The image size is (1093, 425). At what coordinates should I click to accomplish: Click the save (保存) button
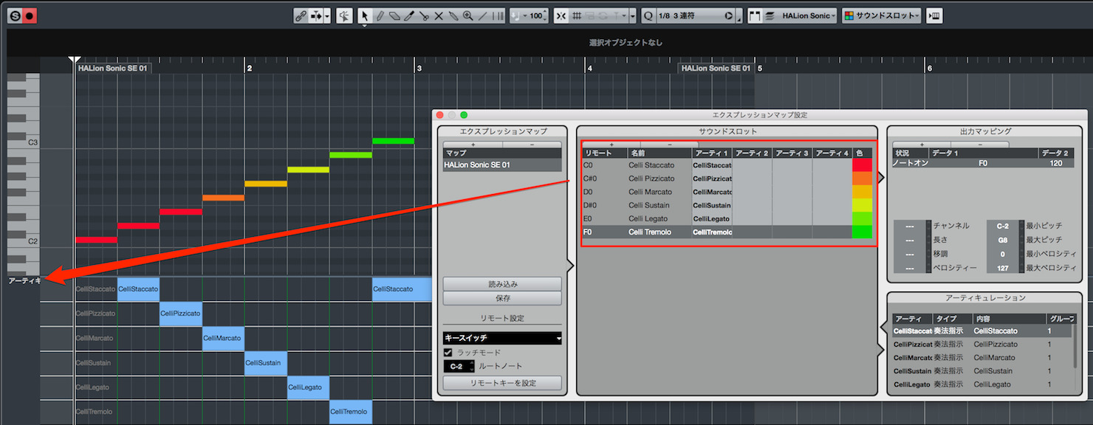pos(502,298)
